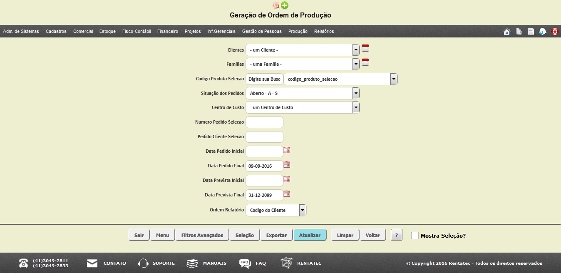Open calendar picker for Data Prevista Inicial
This screenshot has width=561, height=273.
point(287,179)
